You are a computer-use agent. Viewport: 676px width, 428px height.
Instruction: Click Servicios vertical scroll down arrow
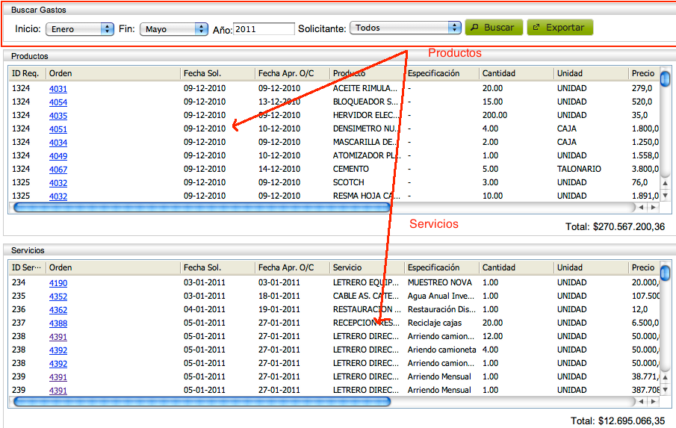point(666,390)
